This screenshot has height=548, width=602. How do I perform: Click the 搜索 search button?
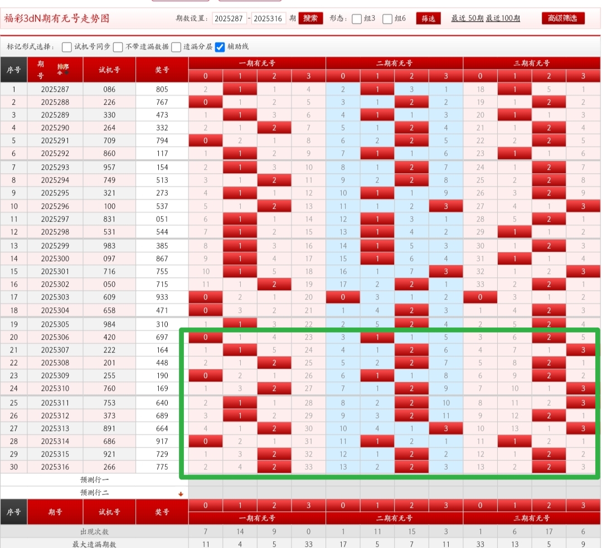pos(310,18)
